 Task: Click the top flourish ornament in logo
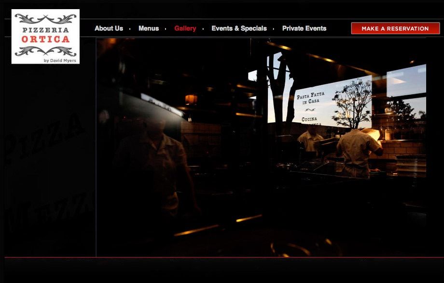(x=45, y=19)
